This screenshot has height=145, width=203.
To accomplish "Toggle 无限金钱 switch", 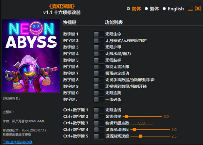I will (x=99, y=110).
